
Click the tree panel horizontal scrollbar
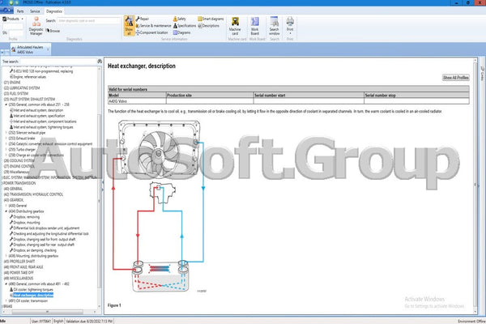point(47,312)
